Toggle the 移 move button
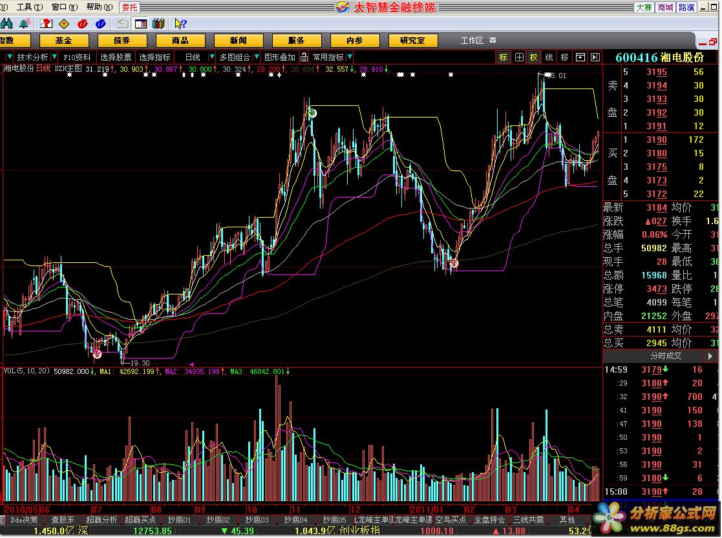Screen dimensions: 722x538 (564, 57)
